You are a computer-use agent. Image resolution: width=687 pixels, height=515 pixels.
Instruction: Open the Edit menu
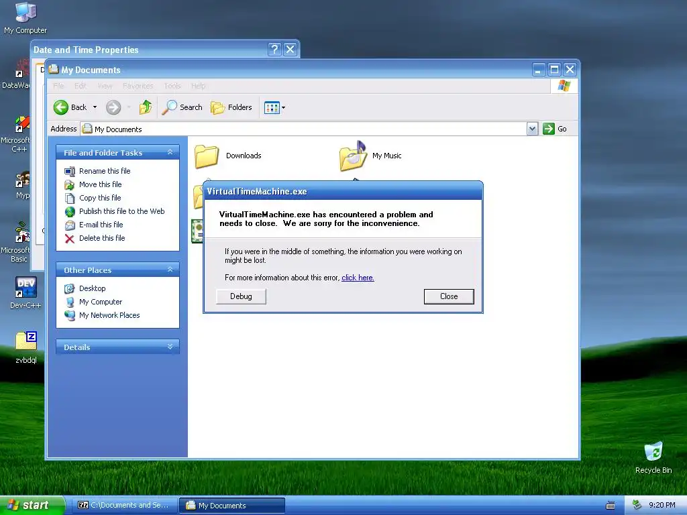coord(81,86)
